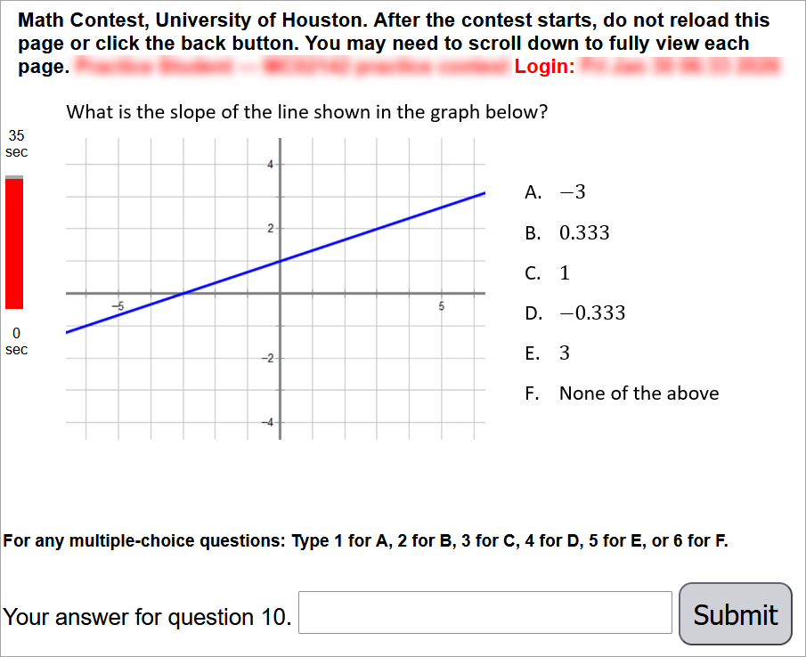The width and height of the screenshot is (806, 657).
Task: Click the 0 sec timer label
Action: 15,341
